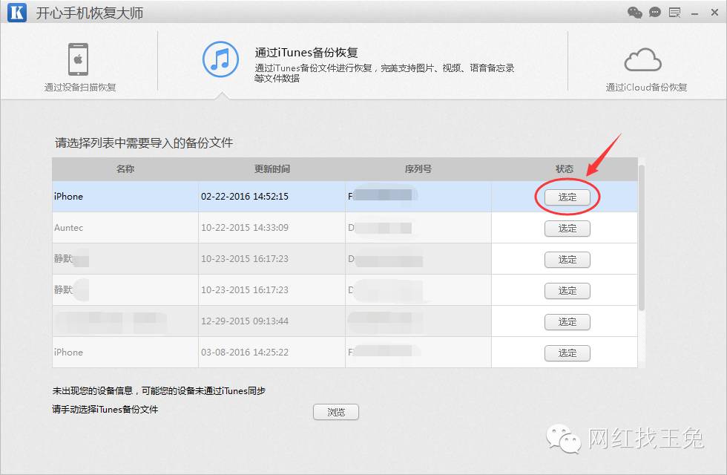
Task: Open the chat bubble feedback icon
Action: pyautogui.click(x=654, y=12)
